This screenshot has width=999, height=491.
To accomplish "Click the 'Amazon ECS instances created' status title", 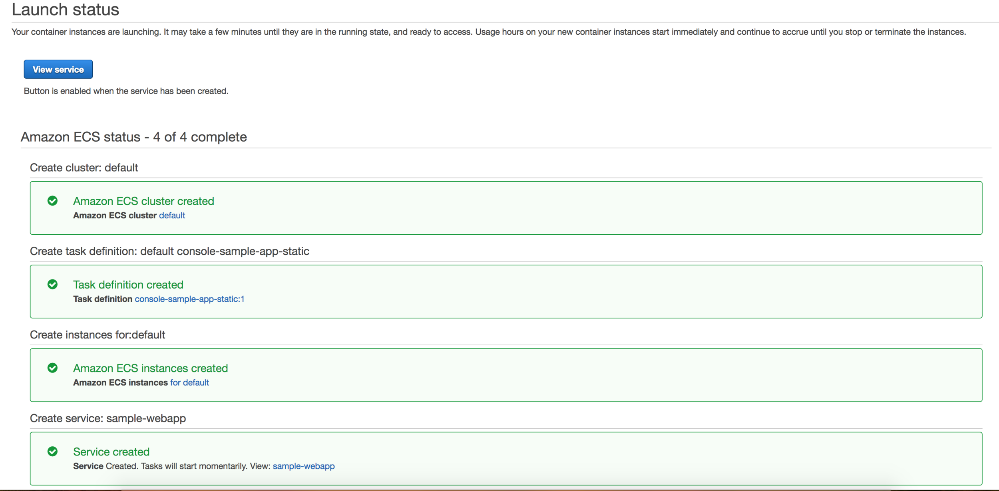I will click(150, 368).
